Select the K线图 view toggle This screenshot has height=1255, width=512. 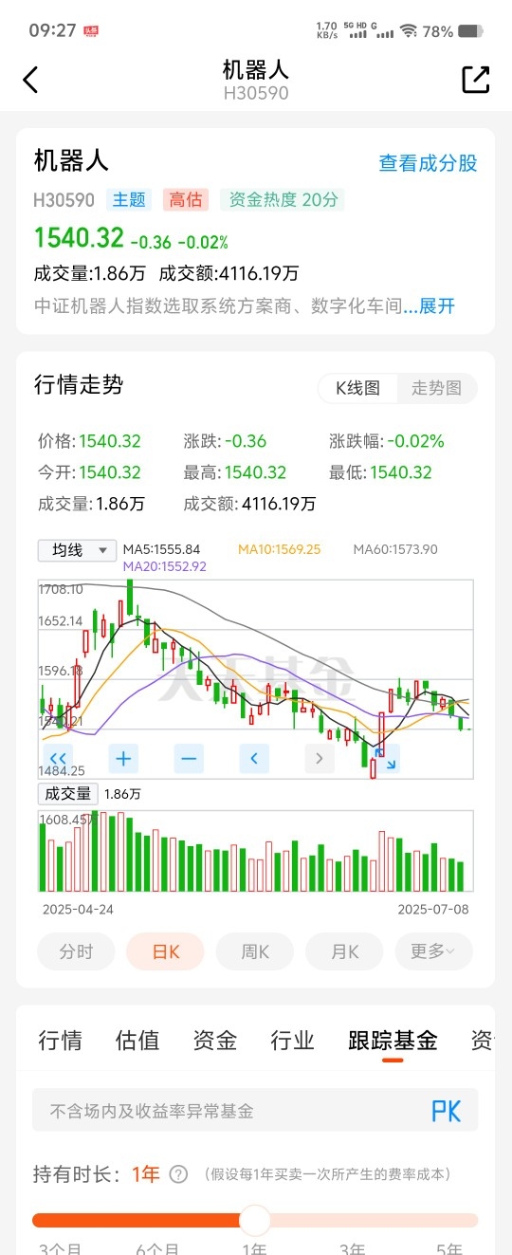[x=357, y=388]
